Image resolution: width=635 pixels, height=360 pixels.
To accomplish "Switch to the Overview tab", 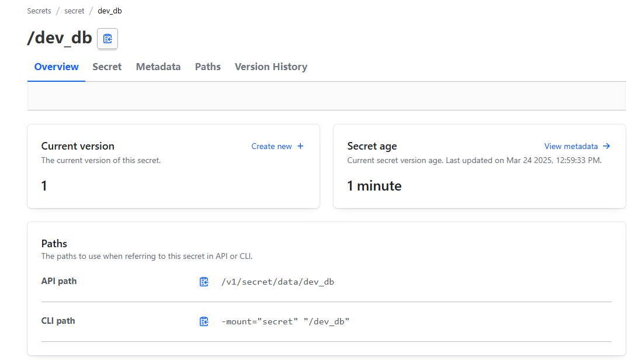I will [56, 67].
